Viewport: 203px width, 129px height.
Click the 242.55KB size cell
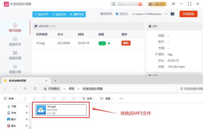(63, 43)
